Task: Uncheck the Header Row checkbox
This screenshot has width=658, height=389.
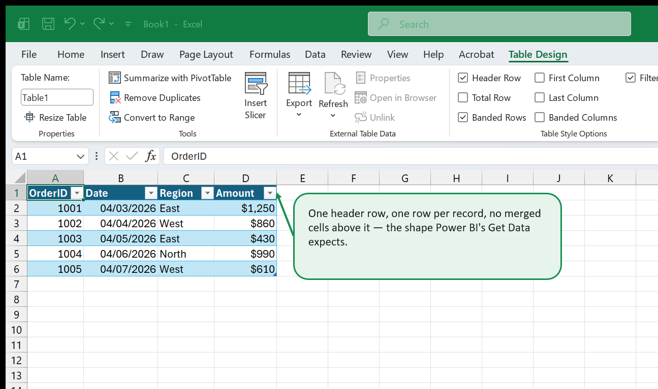Action: point(463,78)
